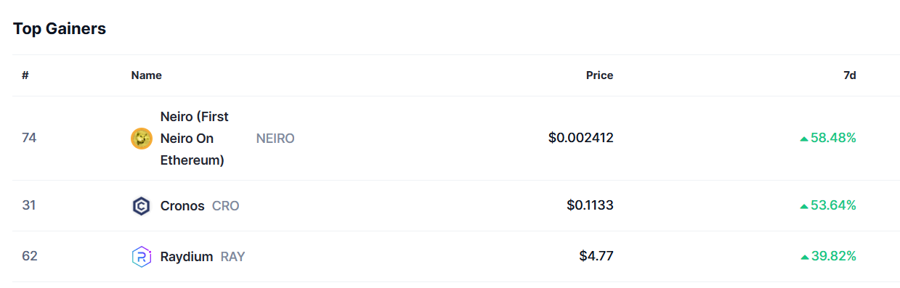Click the green up arrow beside 39.82%
900x288 pixels.
coord(803,257)
